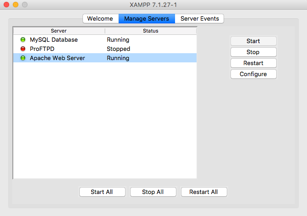Click the Server column header
This screenshot has width=307, height=216.
(x=59, y=31)
